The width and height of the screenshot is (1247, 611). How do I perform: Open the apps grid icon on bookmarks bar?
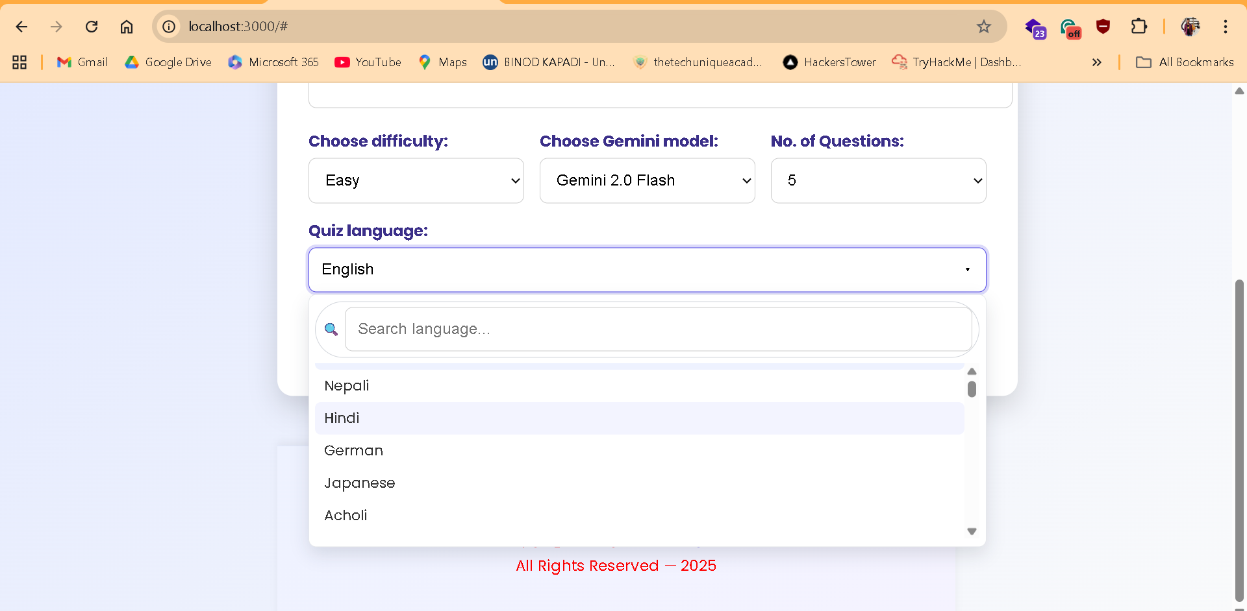[x=18, y=62]
